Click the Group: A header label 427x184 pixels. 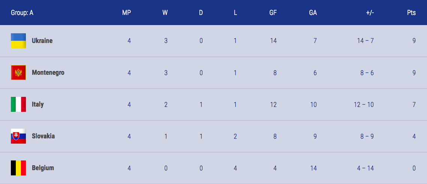click(x=22, y=13)
